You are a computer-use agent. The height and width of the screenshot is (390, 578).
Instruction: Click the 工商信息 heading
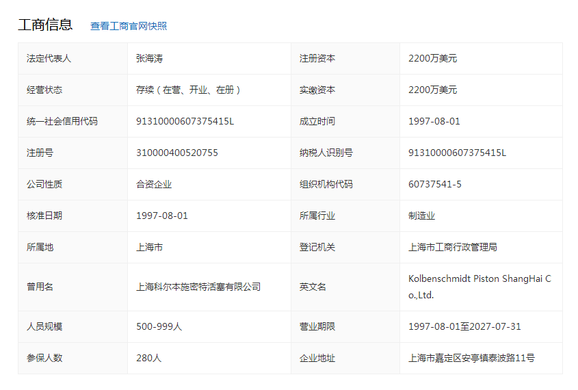pos(45,25)
